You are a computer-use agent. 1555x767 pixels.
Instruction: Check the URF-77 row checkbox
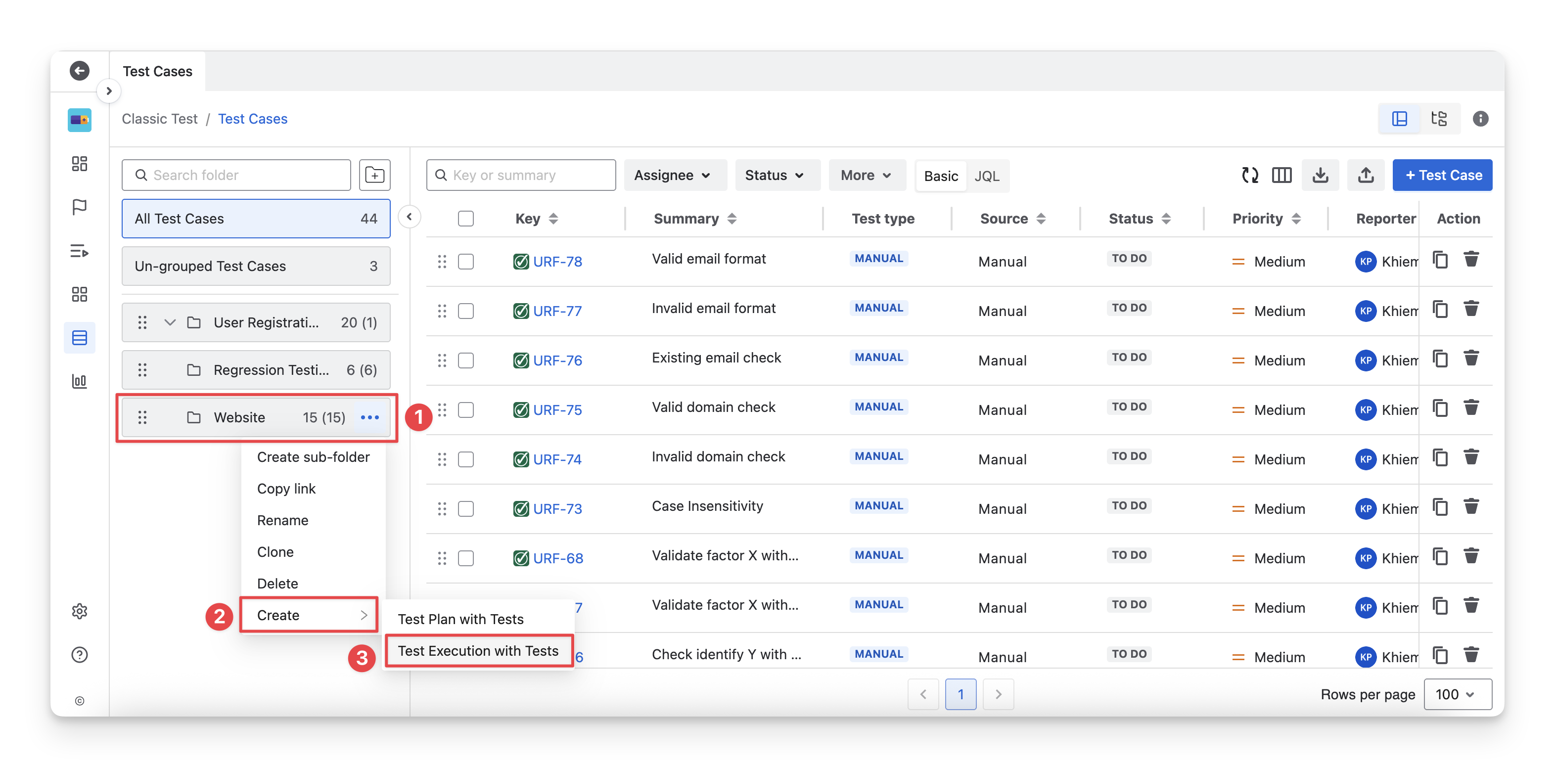[465, 311]
